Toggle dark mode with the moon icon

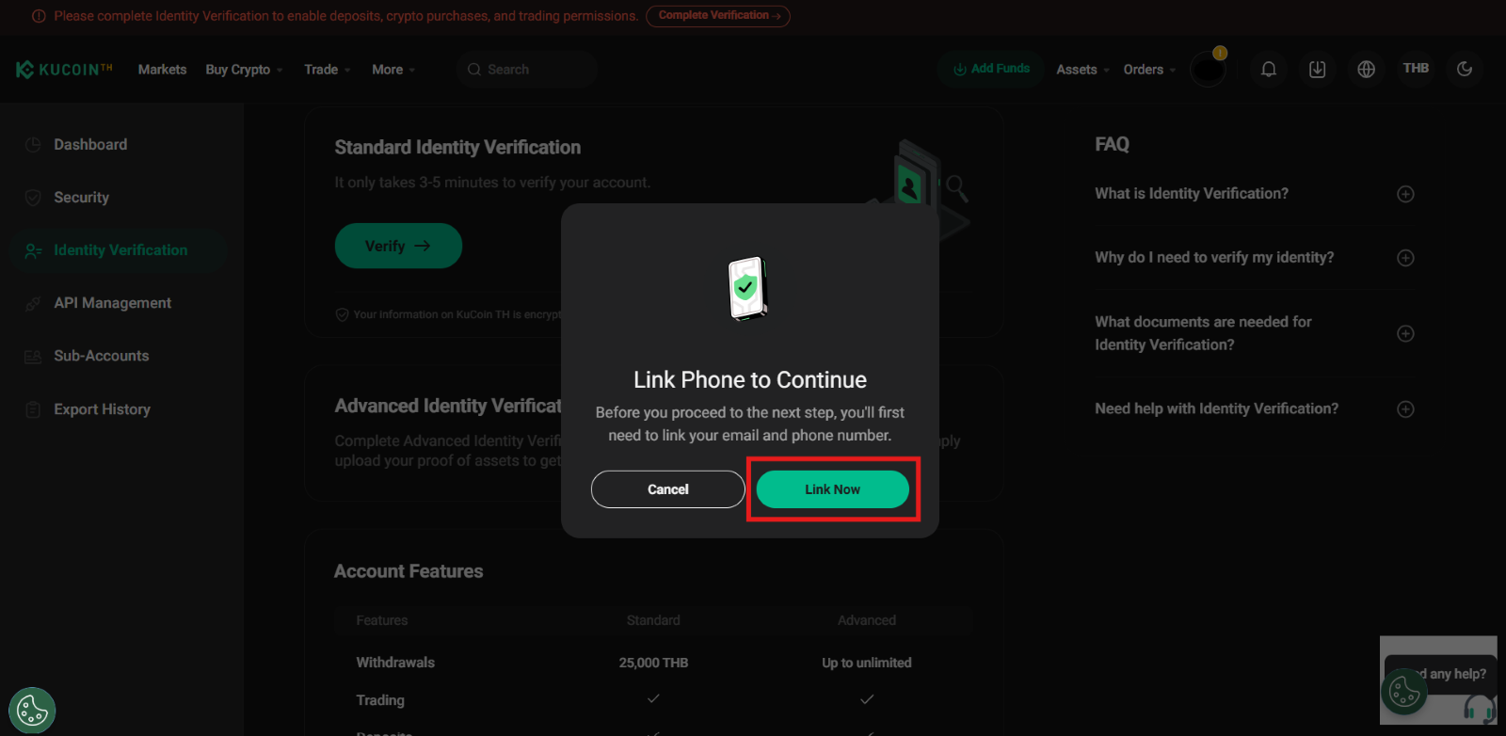pos(1464,69)
